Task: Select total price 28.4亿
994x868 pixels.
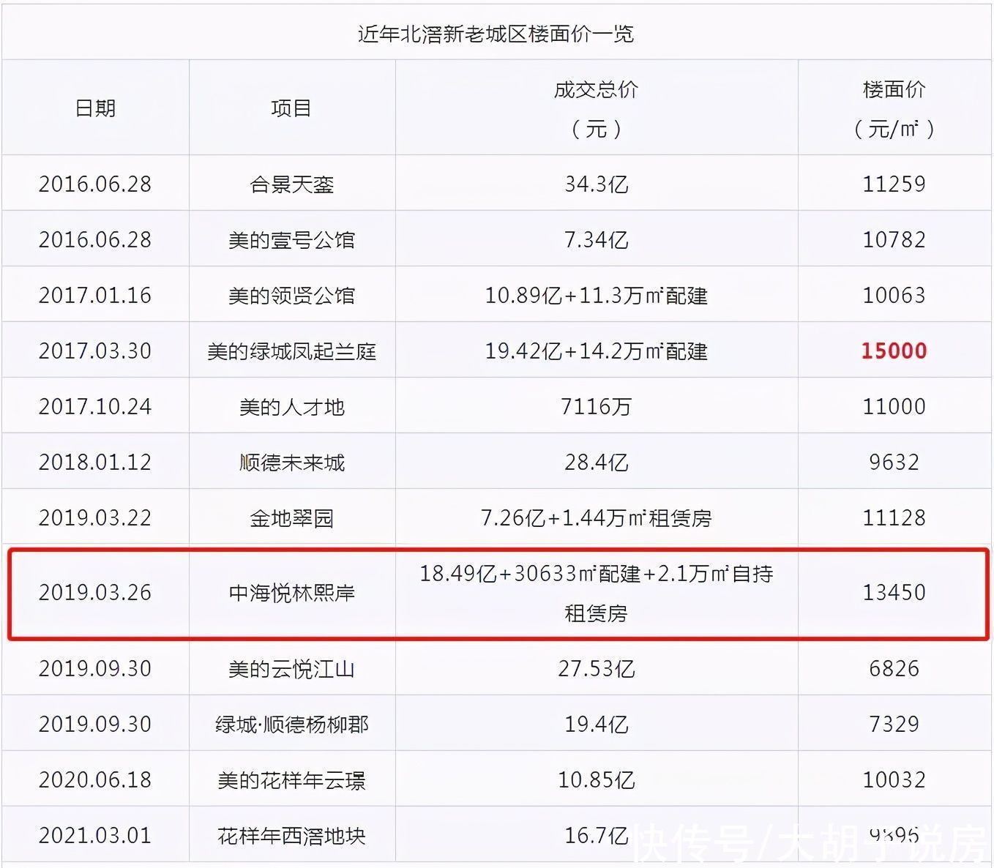Action: [596, 463]
